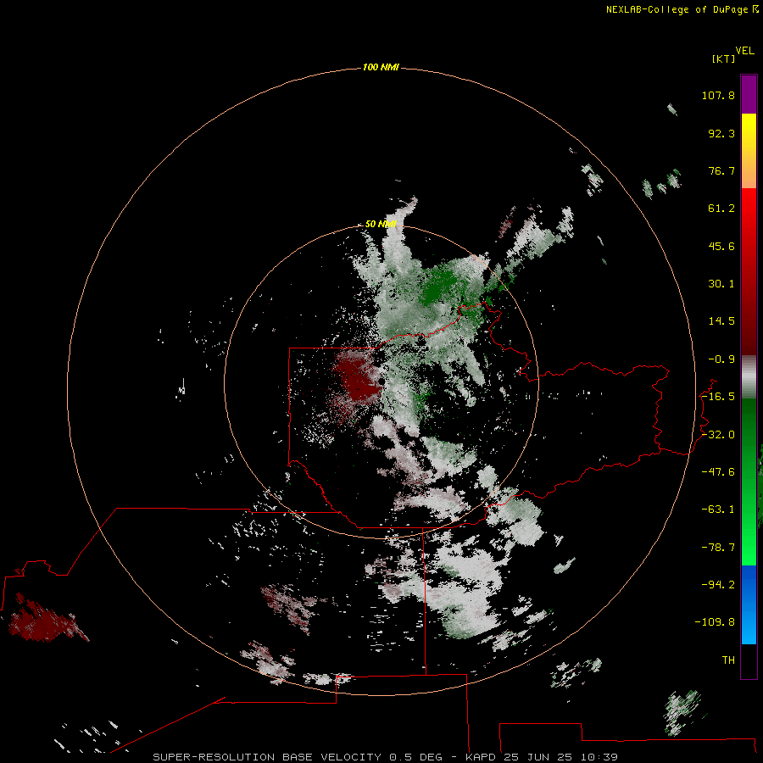The height and width of the screenshot is (763, 763).
Task: Pick the green segment of velocity color bar
Action: (749, 482)
